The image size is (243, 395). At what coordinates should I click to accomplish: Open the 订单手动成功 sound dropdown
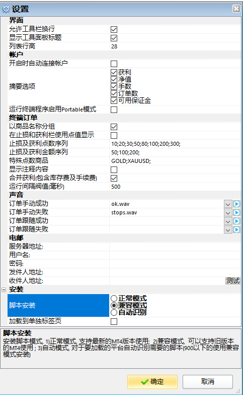point(228,204)
